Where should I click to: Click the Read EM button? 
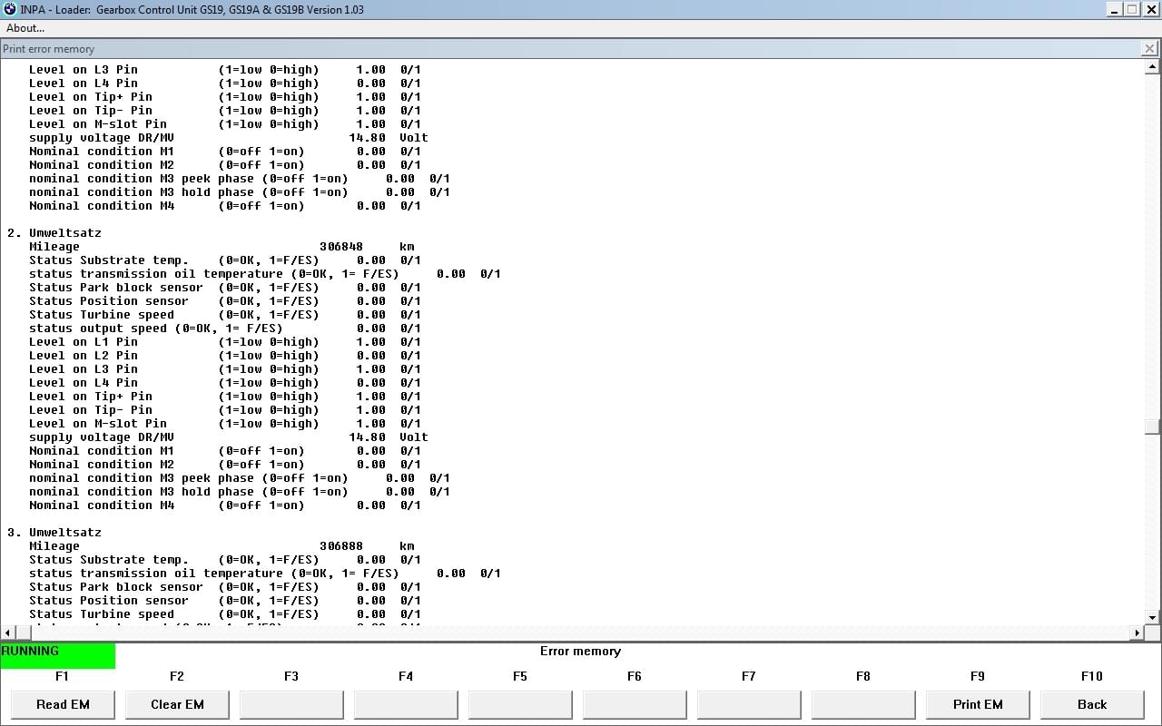coord(63,704)
